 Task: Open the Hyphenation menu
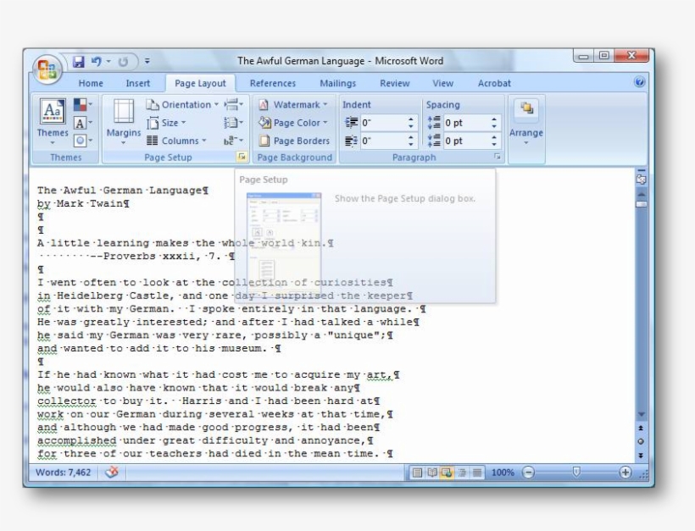[233, 141]
